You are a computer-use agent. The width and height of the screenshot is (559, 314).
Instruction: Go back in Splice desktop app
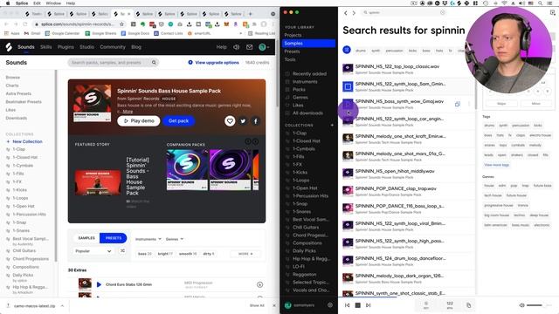[346, 13]
